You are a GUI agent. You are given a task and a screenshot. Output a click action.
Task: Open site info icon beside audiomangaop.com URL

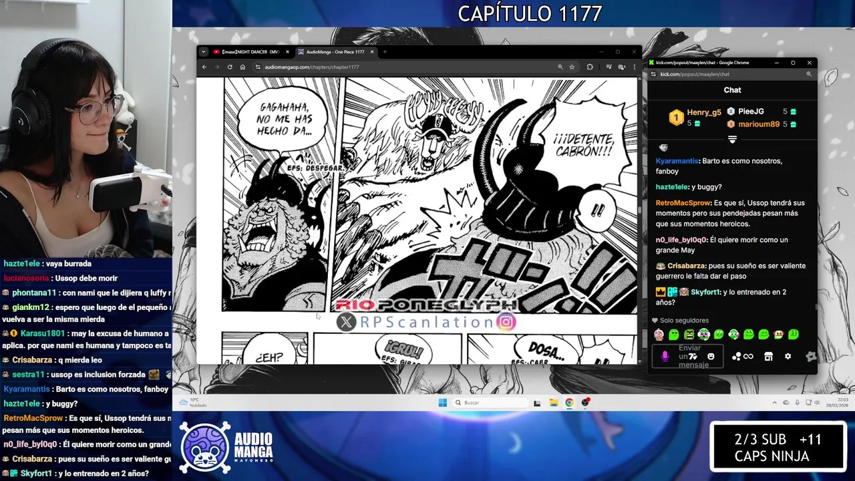(258, 67)
